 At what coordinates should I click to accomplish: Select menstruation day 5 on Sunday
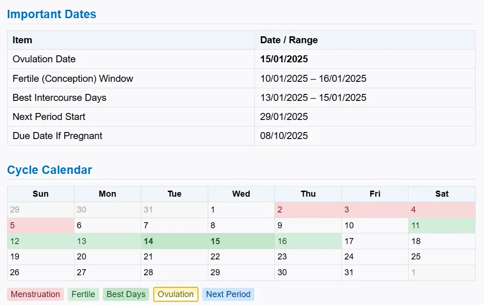click(41, 225)
